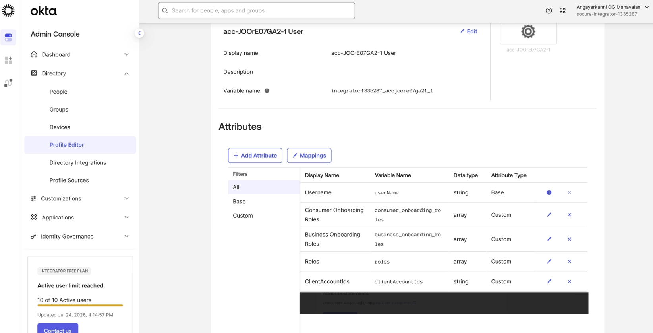
Task: Select the All filter
Action: pos(264,187)
